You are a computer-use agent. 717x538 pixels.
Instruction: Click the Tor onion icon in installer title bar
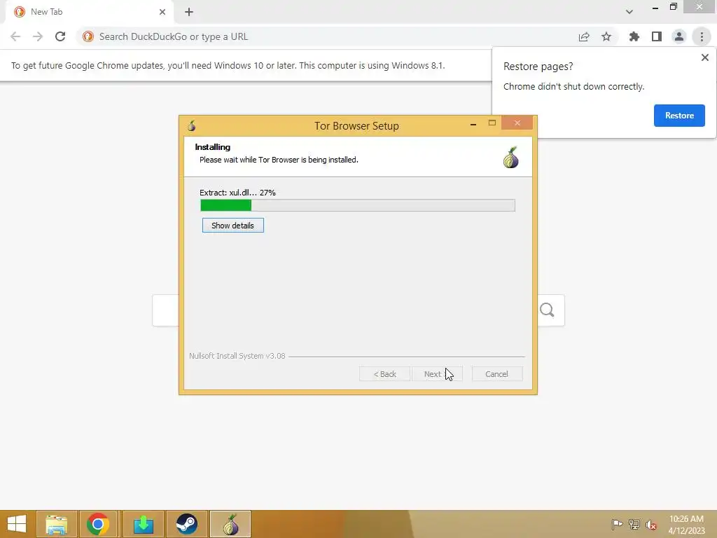[192, 125]
